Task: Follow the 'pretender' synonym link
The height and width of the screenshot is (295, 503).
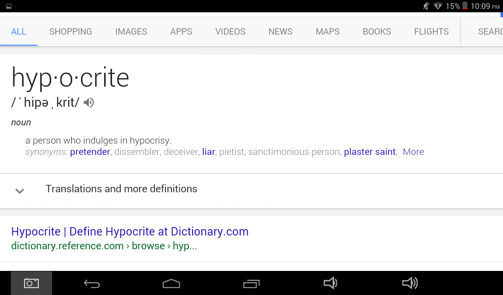Action: tap(90, 152)
